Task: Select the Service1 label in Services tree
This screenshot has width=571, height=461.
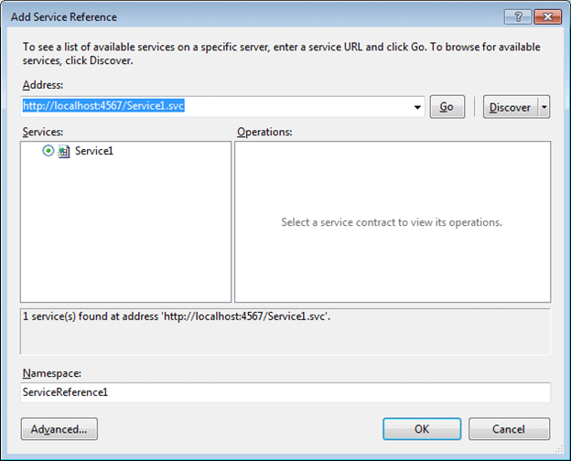Action: pos(94,152)
